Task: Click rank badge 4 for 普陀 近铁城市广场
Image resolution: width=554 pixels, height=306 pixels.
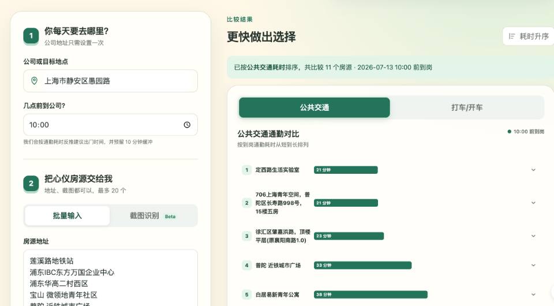Action: (x=246, y=266)
